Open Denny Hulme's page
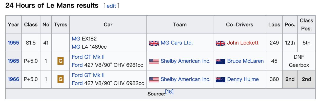Viewport: 321px width, 104px height. (x=243, y=79)
